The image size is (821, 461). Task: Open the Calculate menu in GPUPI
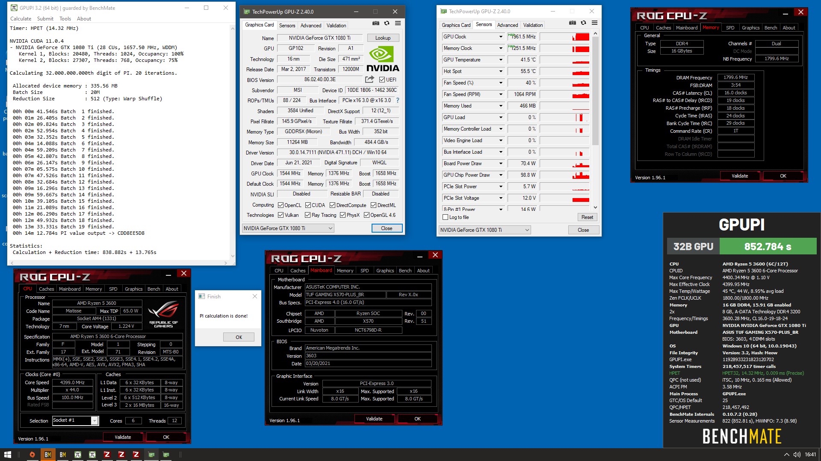point(21,19)
